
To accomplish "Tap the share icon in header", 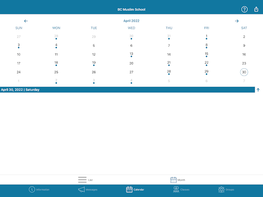I will tap(256, 9).
